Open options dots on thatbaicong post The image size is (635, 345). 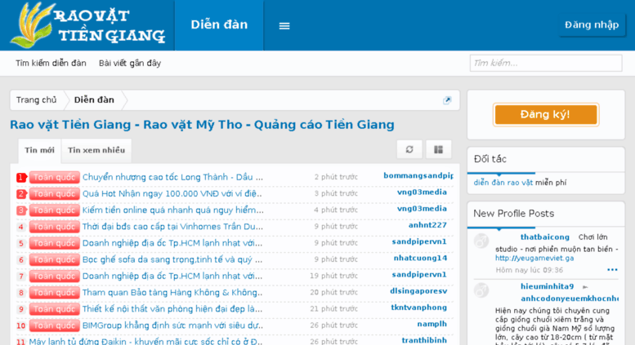click(612, 270)
